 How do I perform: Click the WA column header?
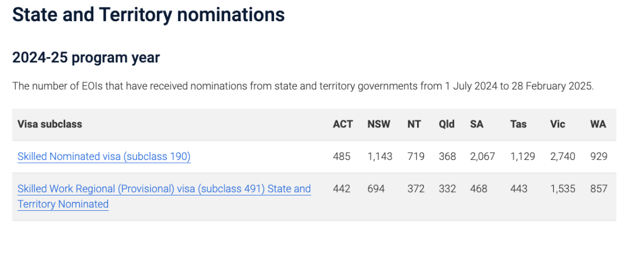[x=598, y=124]
